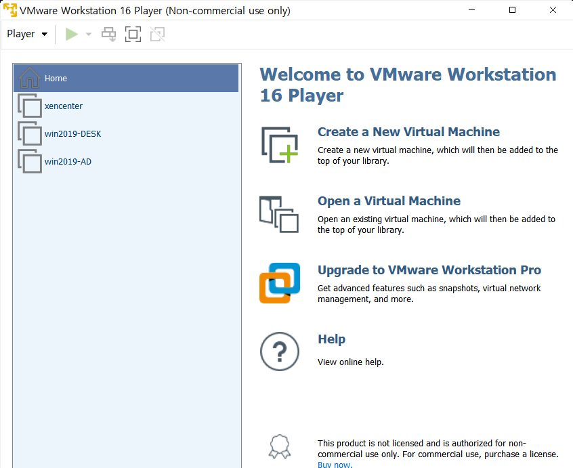Viewport: 573px width, 468px height.
Task: Select the win2019-AD virtual machine
Action: (x=126, y=161)
